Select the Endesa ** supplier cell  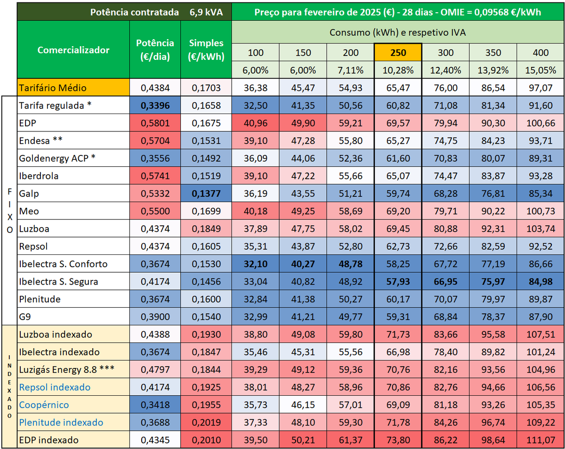click(73, 140)
